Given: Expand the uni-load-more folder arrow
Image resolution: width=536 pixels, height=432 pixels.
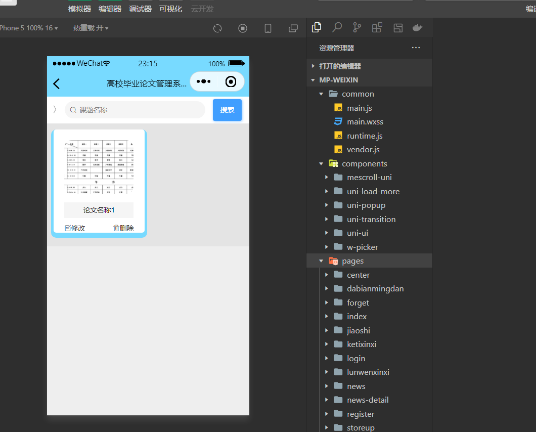Looking at the screenshot, I should (327, 191).
